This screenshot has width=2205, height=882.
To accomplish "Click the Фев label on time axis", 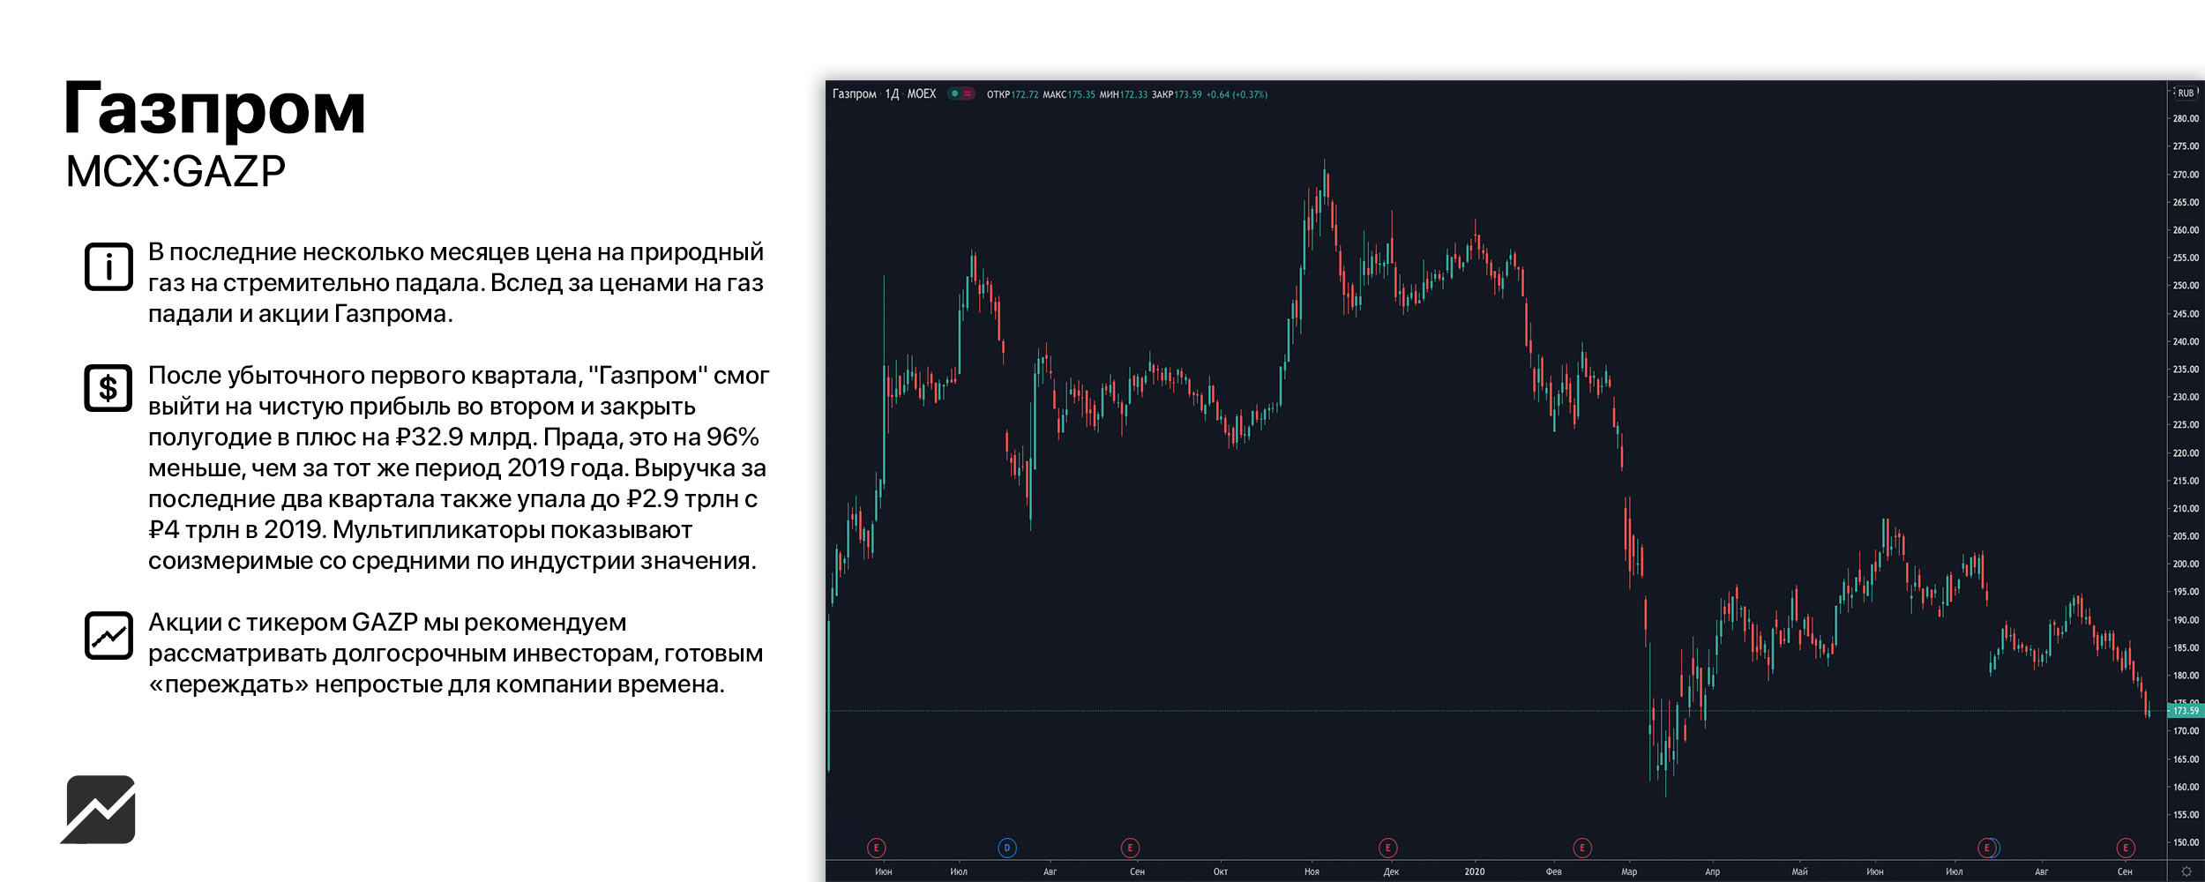I will coord(1554,871).
